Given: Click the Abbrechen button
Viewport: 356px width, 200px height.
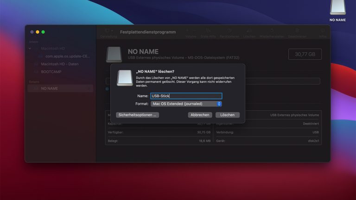Looking at the screenshot, I should coord(200,115).
